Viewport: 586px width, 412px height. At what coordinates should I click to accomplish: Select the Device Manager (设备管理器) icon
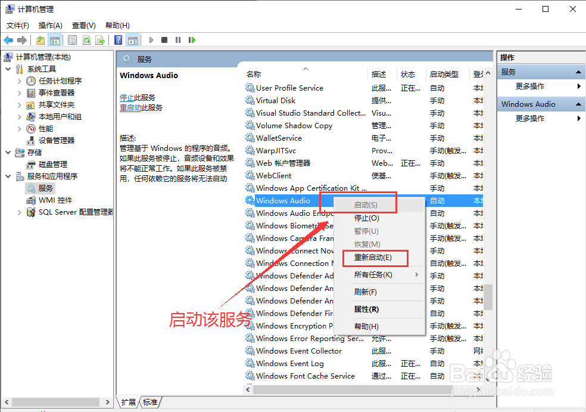tap(30, 141)
